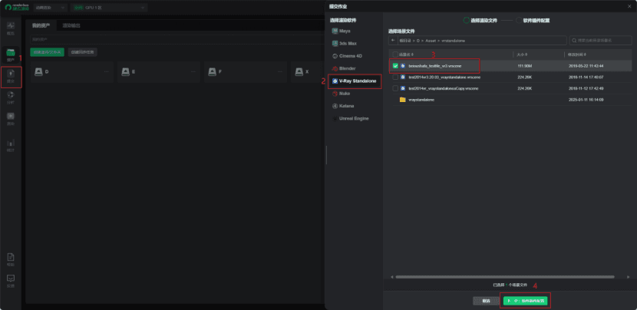Open the 资产 assets sidebar icon
The image size is (637, 310).
click(x=11, y=54)
